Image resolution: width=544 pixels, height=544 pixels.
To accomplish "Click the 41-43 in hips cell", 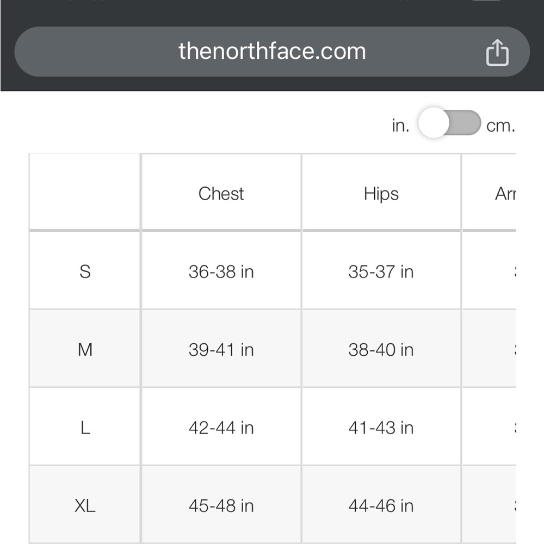I will coord(381,426).
